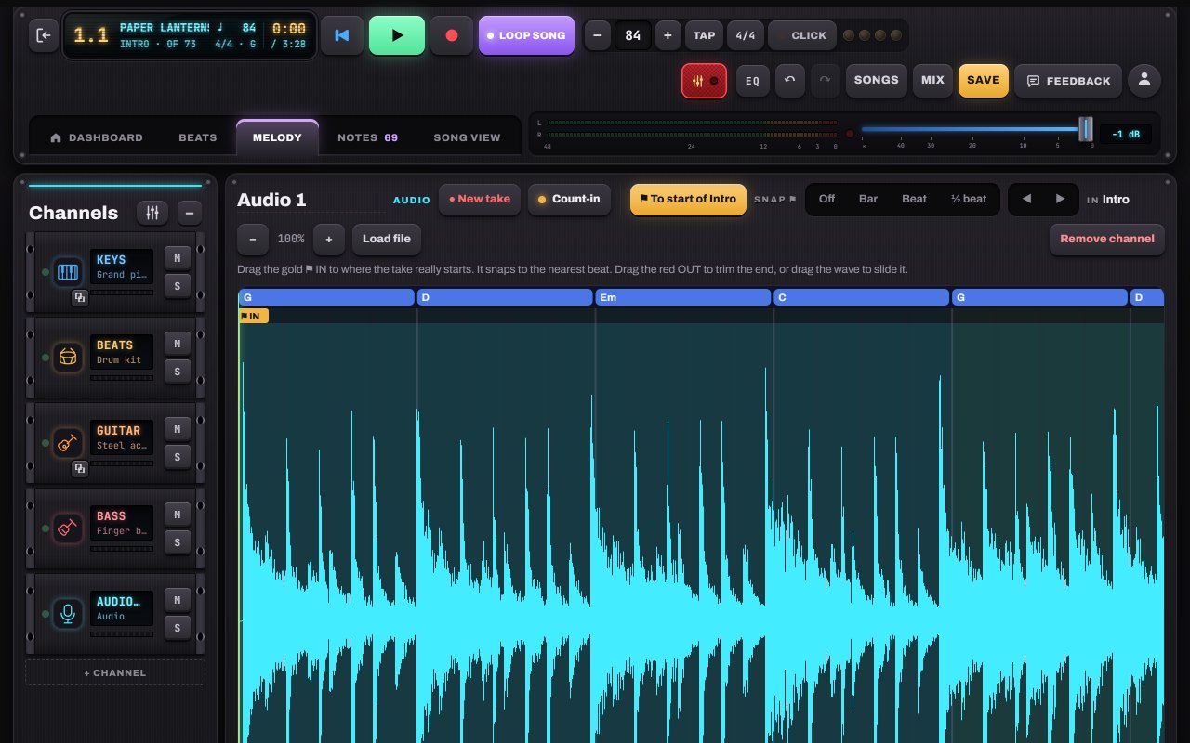
Task: Decrease tempo with minus next to 84
Action: (597, 35)
